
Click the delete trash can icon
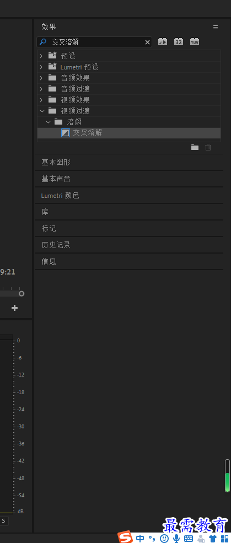pos(208,148)
